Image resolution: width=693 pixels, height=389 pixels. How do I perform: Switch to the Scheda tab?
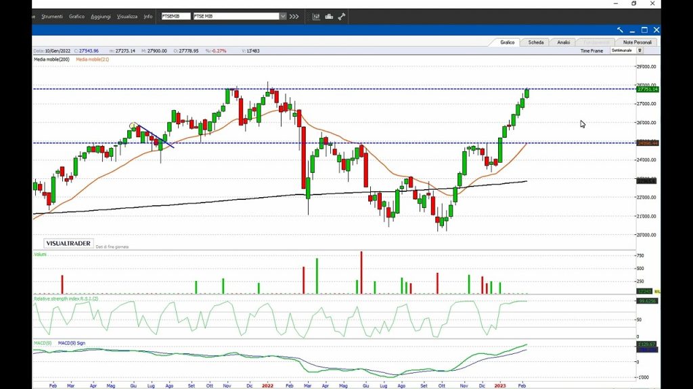click(536, 42)
